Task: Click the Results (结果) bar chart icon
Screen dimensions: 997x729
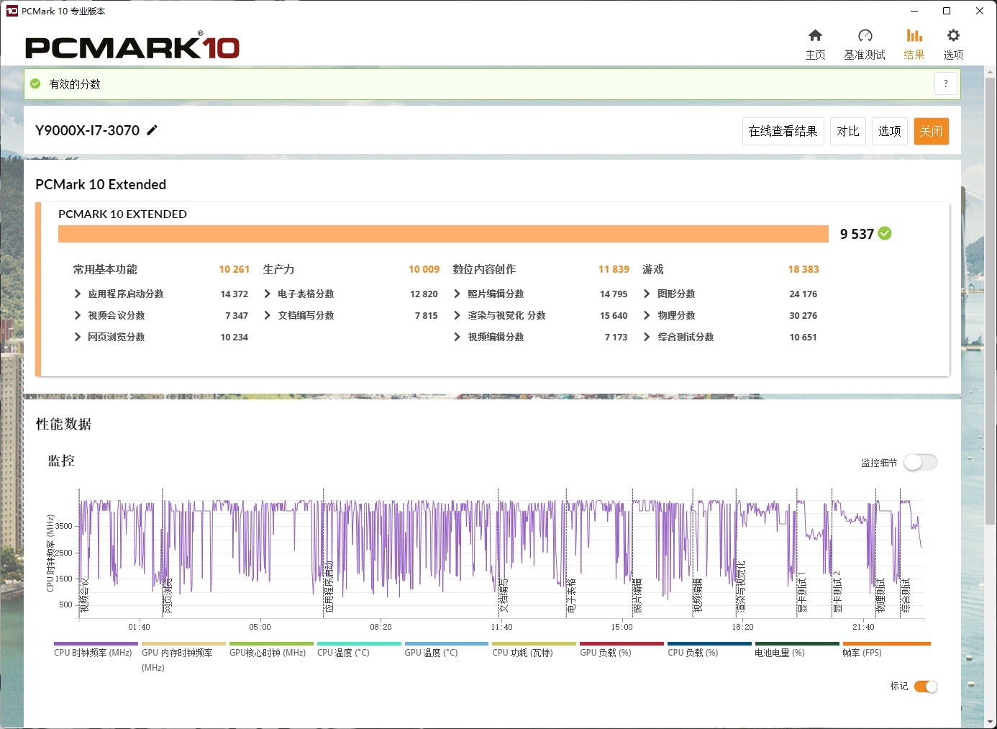Action: click(914, 36)
